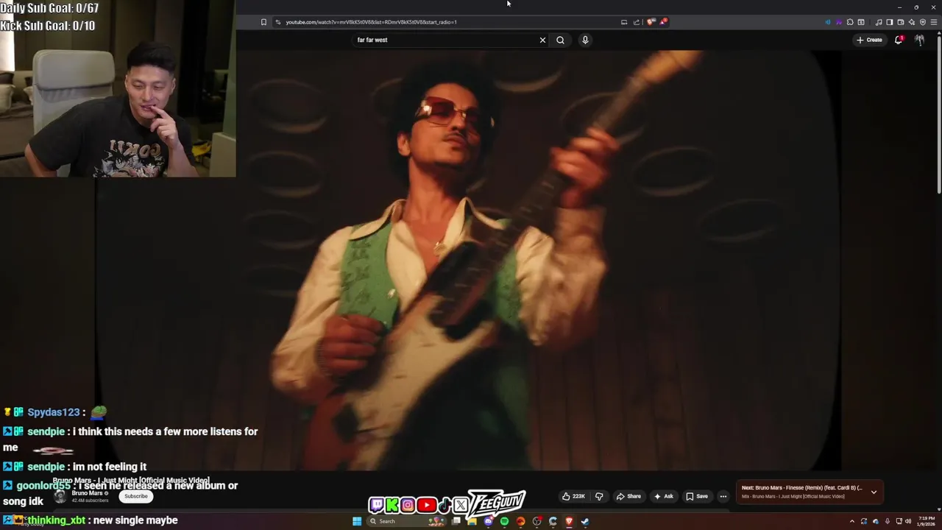
Task: Open the browser hamburger main menu
Action: (x=934, y=22)
